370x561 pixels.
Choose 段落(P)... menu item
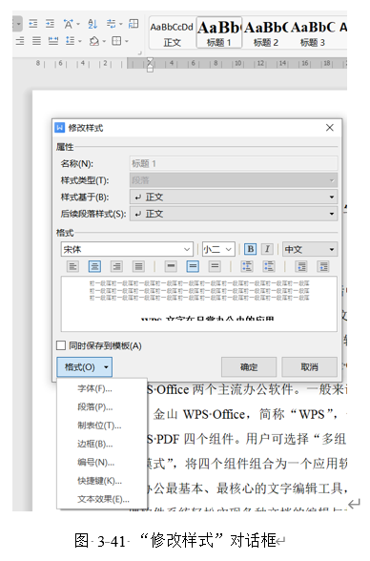click(x=95, y=407)
